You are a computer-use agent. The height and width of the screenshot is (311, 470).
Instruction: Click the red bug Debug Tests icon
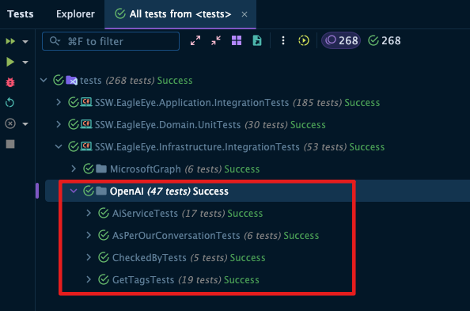point(10,82)
